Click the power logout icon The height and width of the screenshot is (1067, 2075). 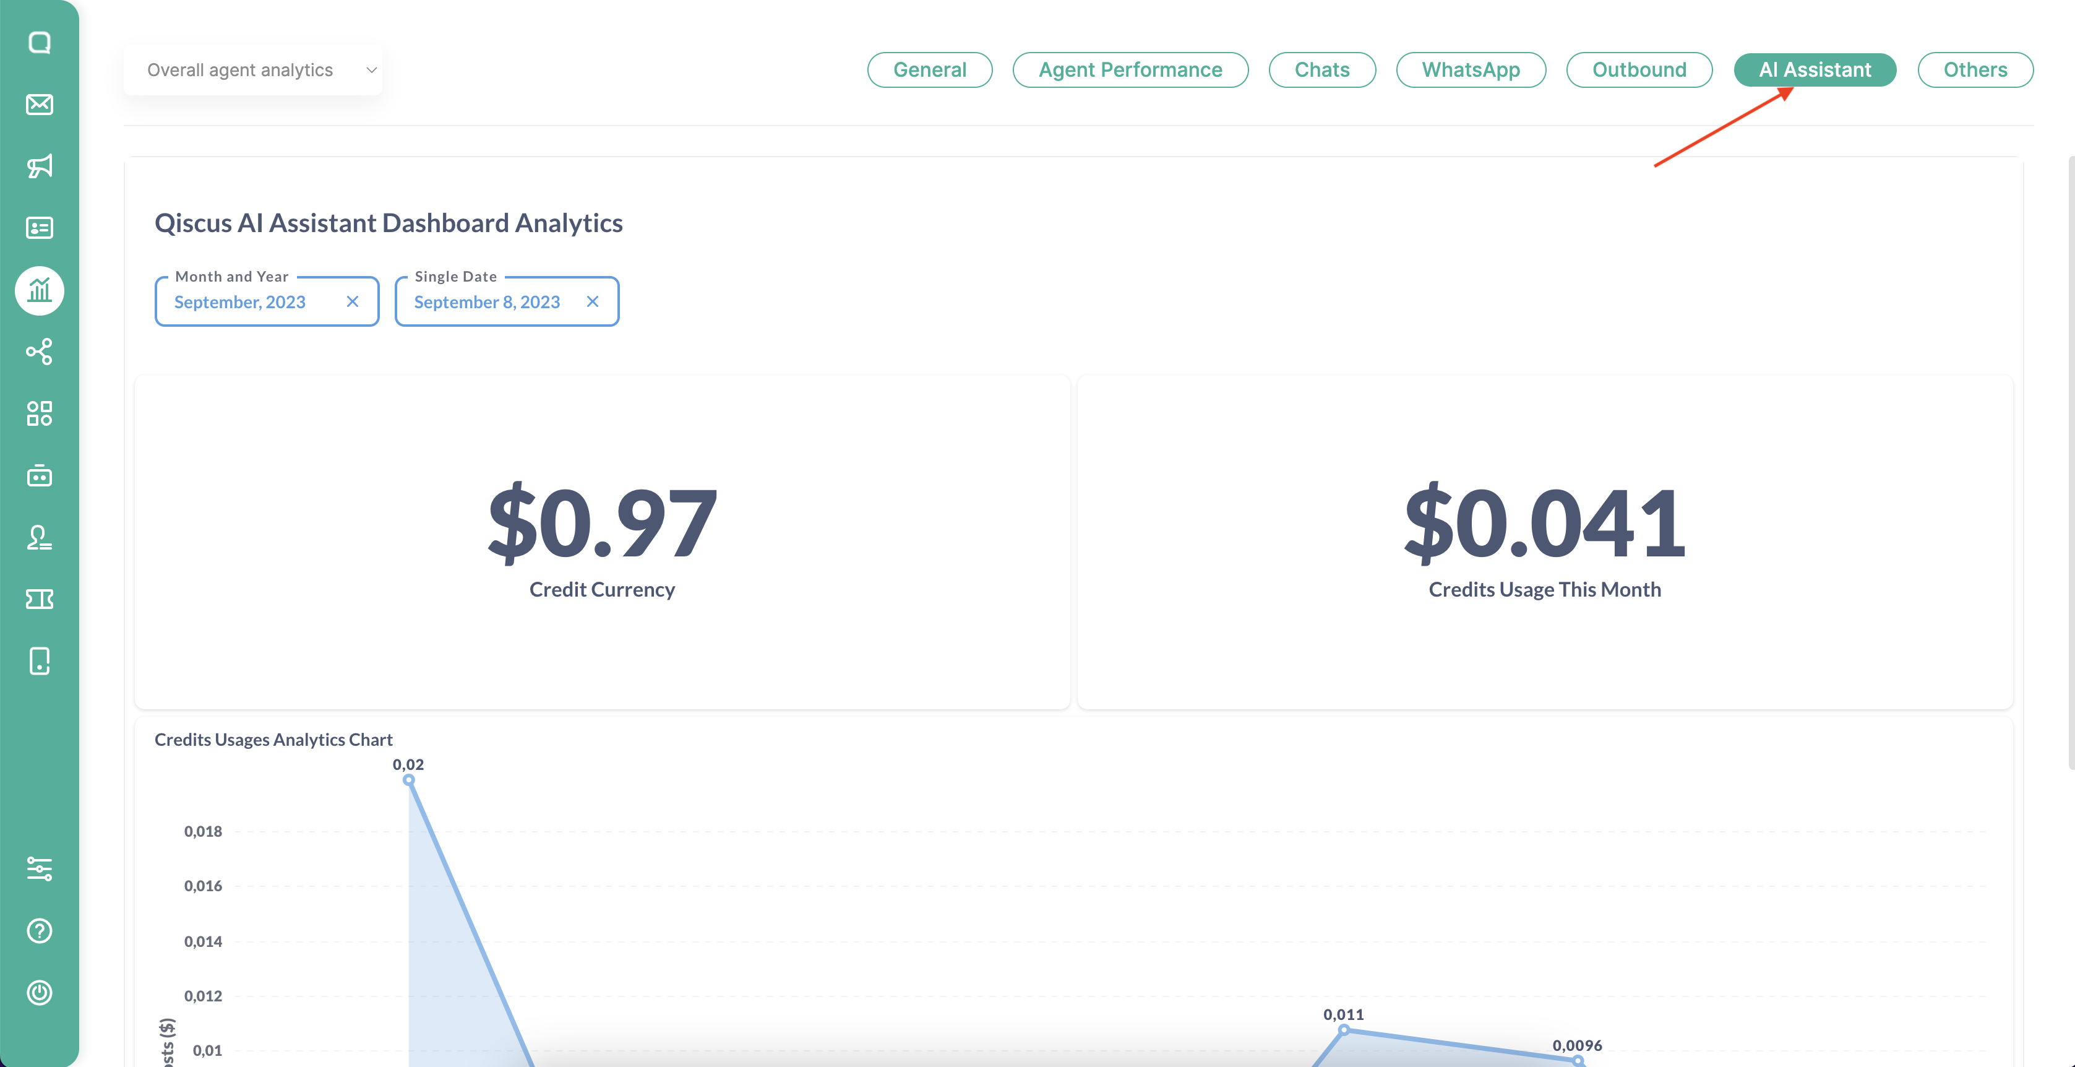click(40, 992)
